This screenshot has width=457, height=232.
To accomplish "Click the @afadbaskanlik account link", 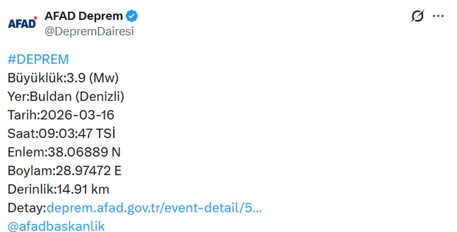I will [x=56, y=226].
